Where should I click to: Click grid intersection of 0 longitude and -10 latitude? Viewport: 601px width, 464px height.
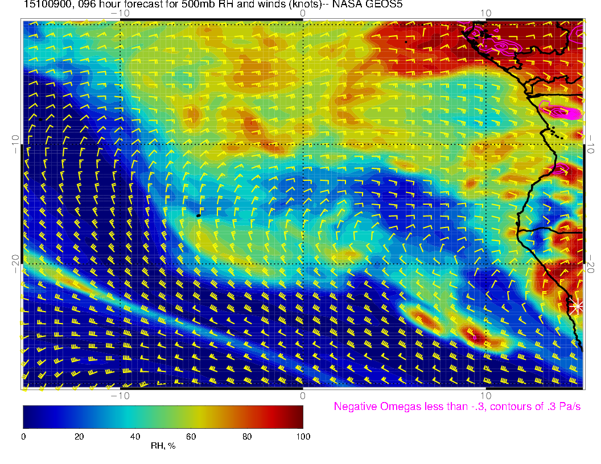tap(303, 144)
